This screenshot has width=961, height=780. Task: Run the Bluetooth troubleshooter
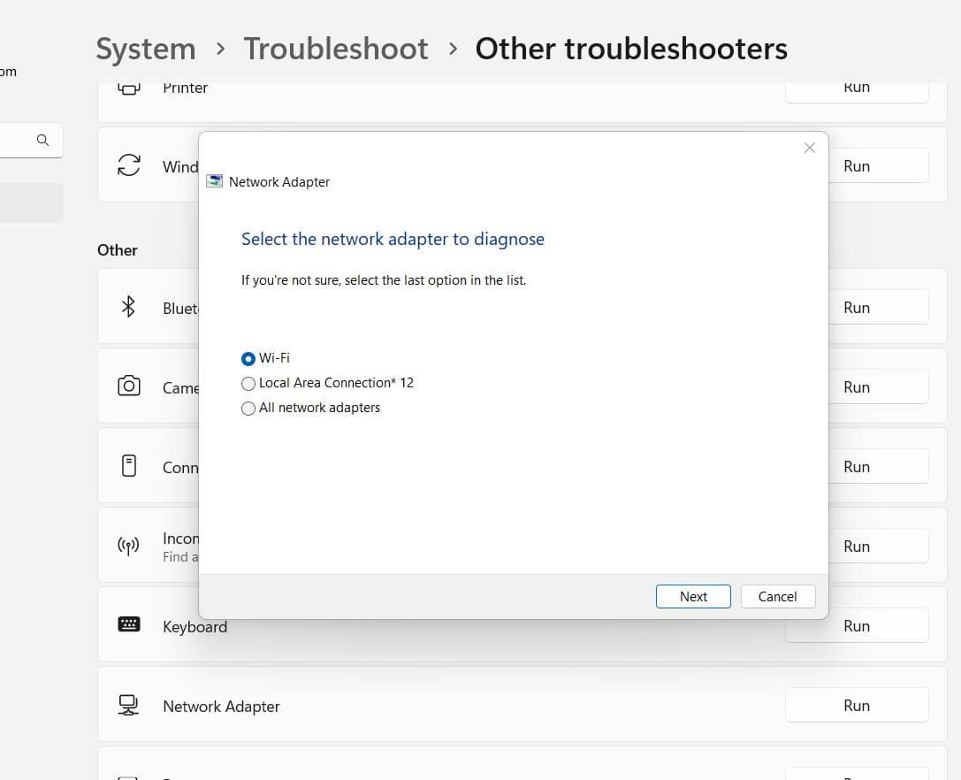coord(878,307)
